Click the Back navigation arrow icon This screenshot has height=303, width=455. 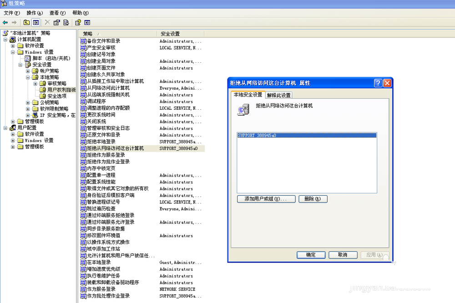[x=5, y=22]
